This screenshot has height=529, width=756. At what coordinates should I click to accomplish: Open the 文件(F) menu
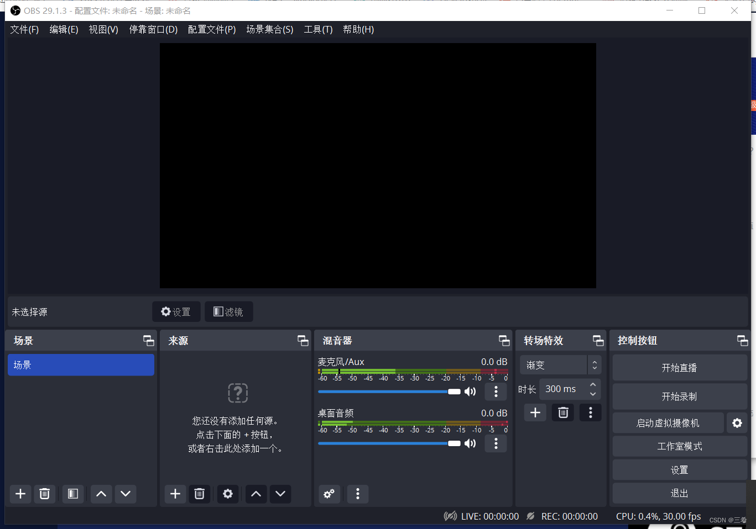24,29
